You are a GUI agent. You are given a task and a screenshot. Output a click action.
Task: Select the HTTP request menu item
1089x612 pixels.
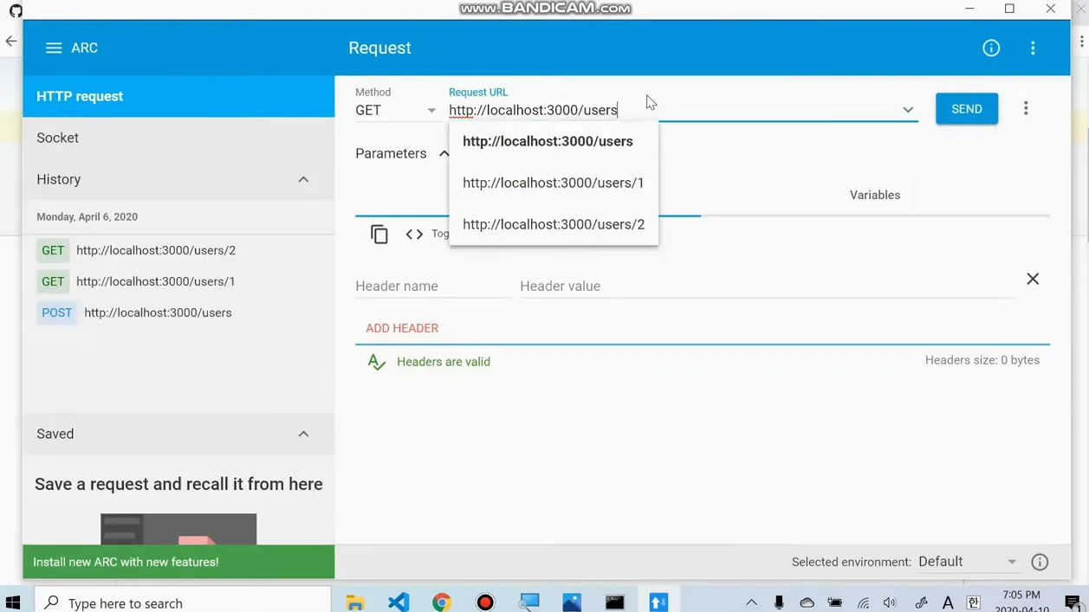tap(178, 96)
